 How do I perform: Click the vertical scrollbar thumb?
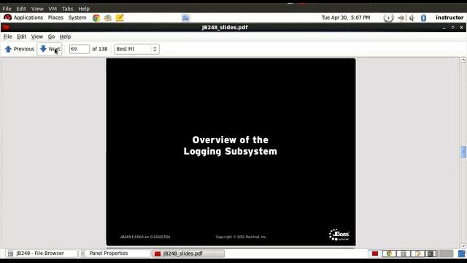point(463,152)
